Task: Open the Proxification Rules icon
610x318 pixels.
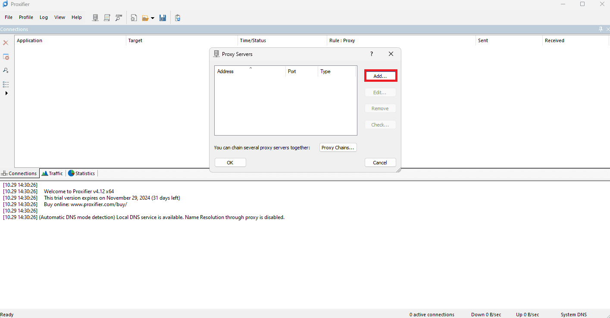Action: click(107, 18)
